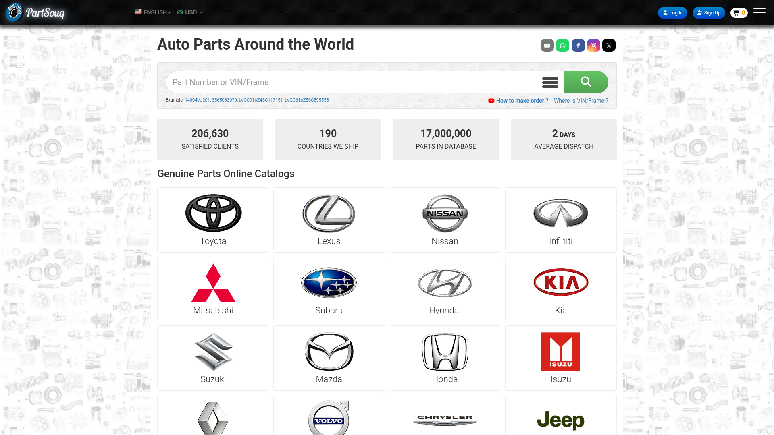Open the Chrysler catalog
This screenshot has width=774, height=435.
point(445,416)
